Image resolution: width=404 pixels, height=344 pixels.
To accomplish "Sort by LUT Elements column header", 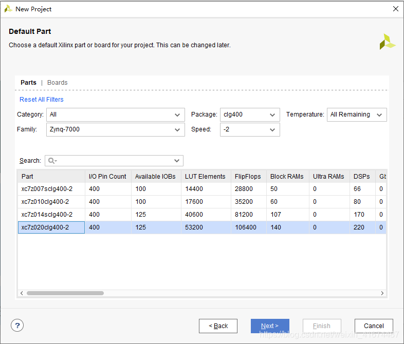I will click(206, 177).
